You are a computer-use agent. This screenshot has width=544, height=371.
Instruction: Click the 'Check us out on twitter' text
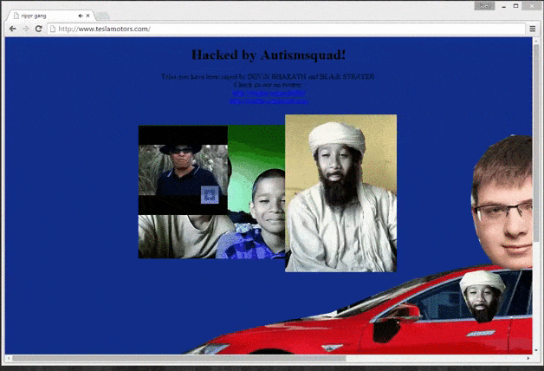[x=269, y=85]
